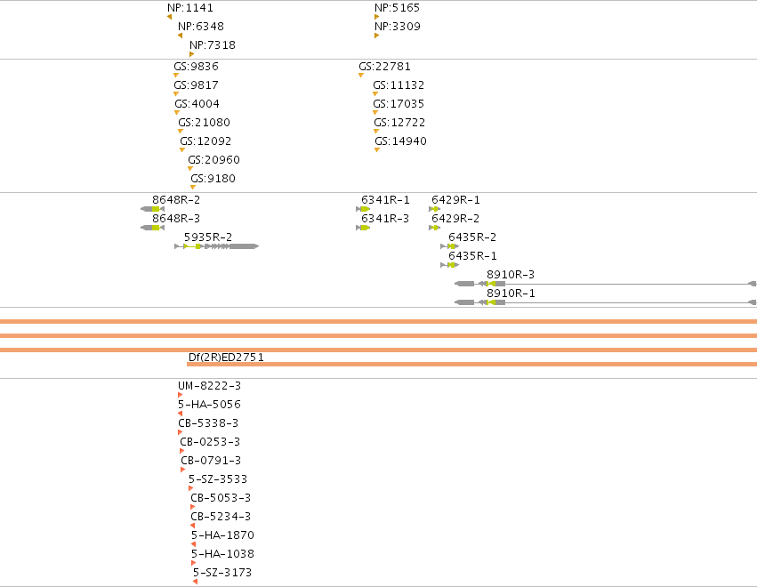
Task: Select the CB-5234-3 red triangle marker
Action: [x=193, y=526]
